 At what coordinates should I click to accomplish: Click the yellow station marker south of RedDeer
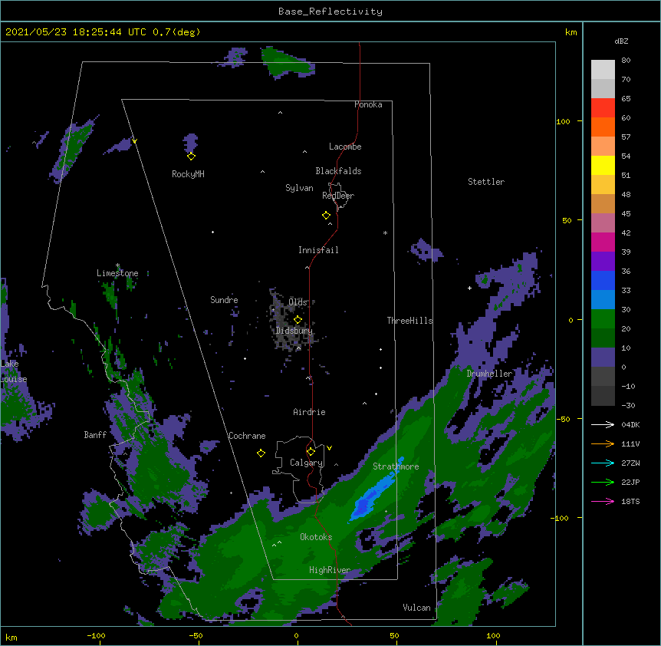(326, 216)
